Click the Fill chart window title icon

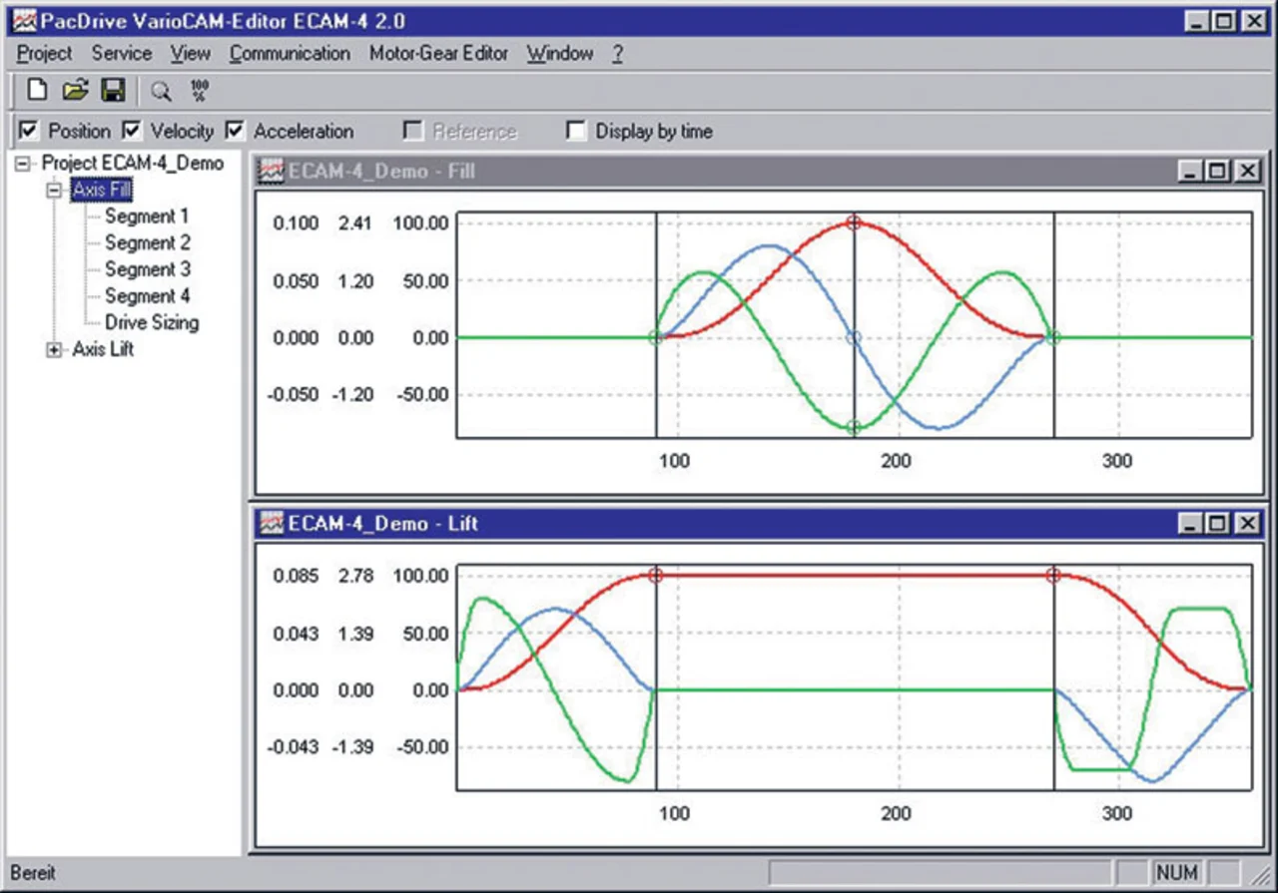coord(270,172)
